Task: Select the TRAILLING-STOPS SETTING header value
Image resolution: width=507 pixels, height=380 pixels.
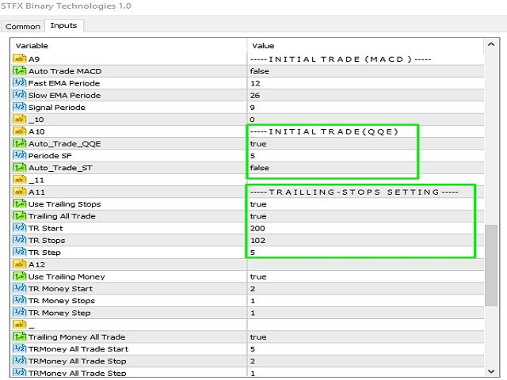Action: 354,192
